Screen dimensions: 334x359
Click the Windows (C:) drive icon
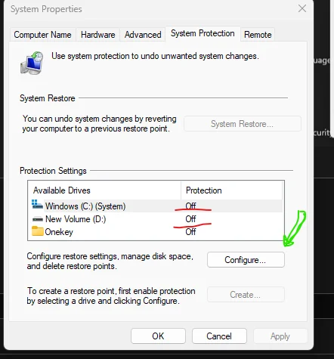[x=37, y=204]
